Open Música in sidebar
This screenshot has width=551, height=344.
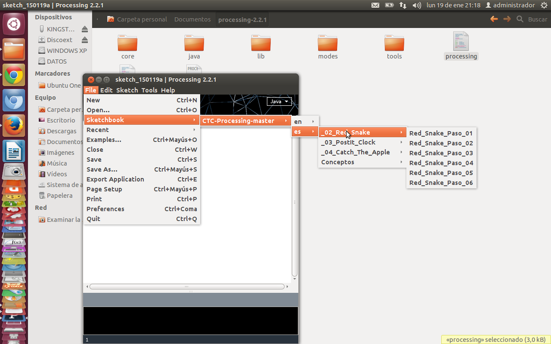(53, 163)
